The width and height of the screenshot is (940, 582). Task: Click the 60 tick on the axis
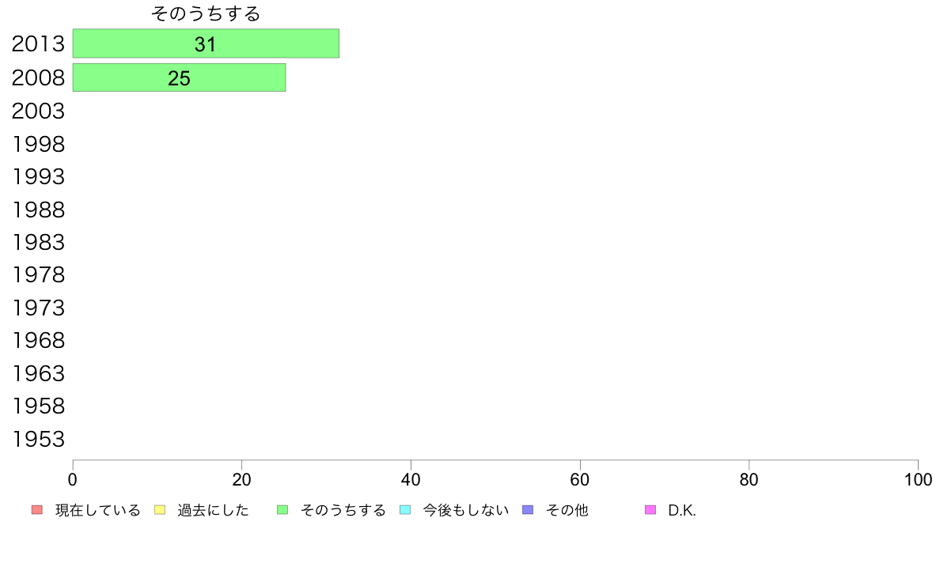coord(580,479)
